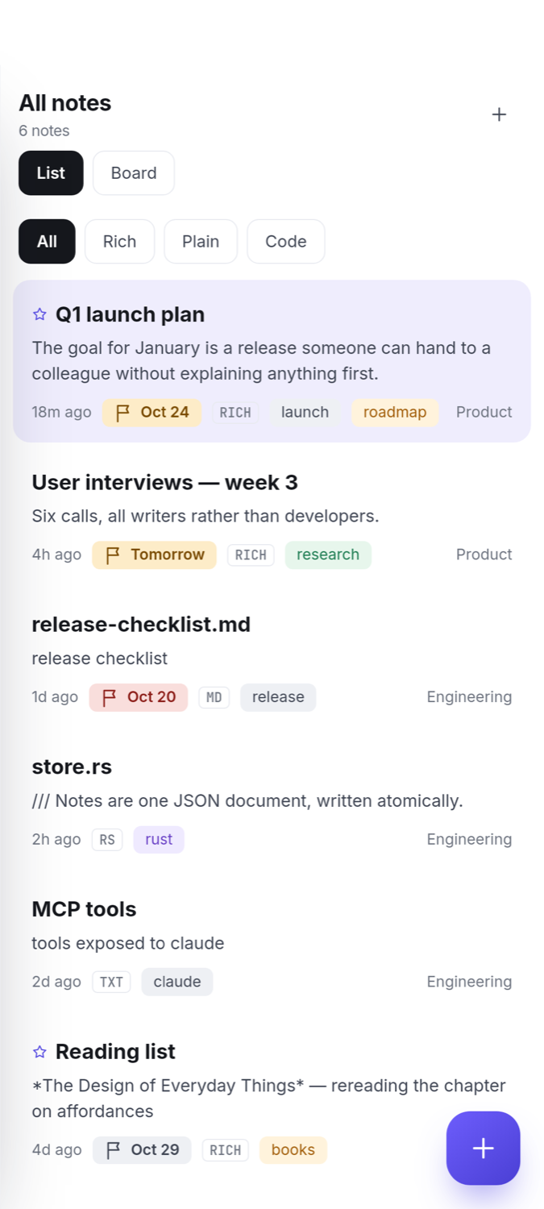Click the rust tag
The width and height of the screenshot is (544, 1209).
coord(159,840)
